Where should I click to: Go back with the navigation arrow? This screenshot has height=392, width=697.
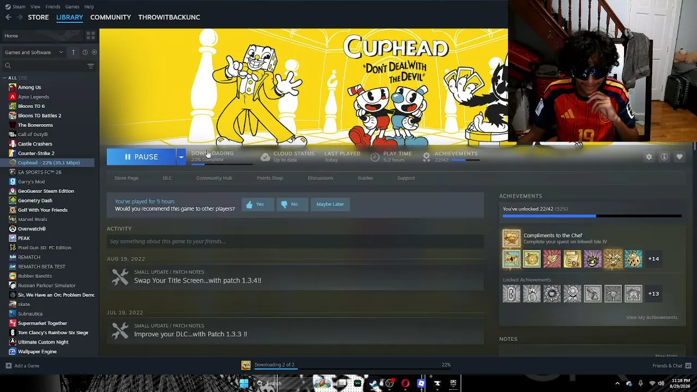[x=8, y=17]
